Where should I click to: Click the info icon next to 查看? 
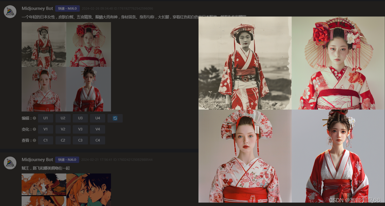34,140
